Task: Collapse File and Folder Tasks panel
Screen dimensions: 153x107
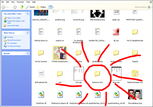Action: [28, 14]
